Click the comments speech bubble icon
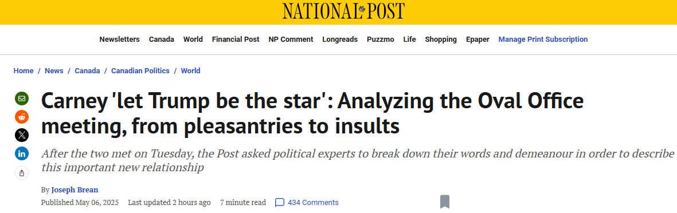Image resolution: width=677 pixels, height=213 pixels. pos(279,203)
